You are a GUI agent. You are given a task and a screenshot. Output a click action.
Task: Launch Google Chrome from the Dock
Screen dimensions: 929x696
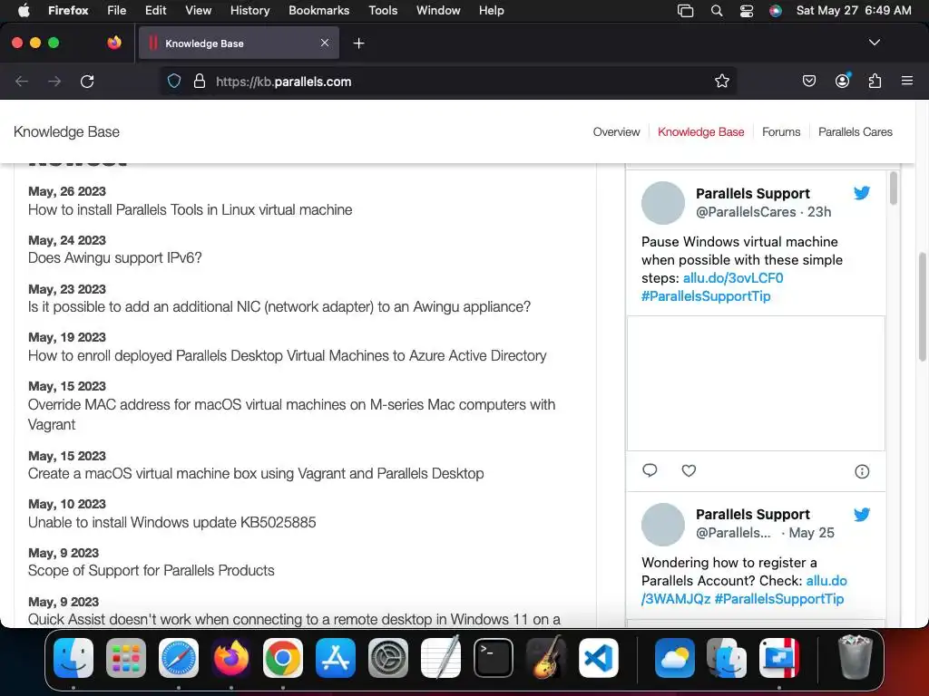point(283,658)
